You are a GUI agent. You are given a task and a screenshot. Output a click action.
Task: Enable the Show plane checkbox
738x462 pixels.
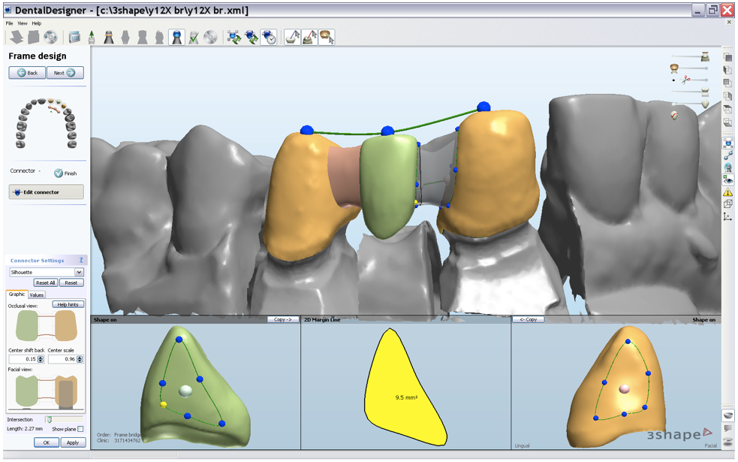[80, 429]
